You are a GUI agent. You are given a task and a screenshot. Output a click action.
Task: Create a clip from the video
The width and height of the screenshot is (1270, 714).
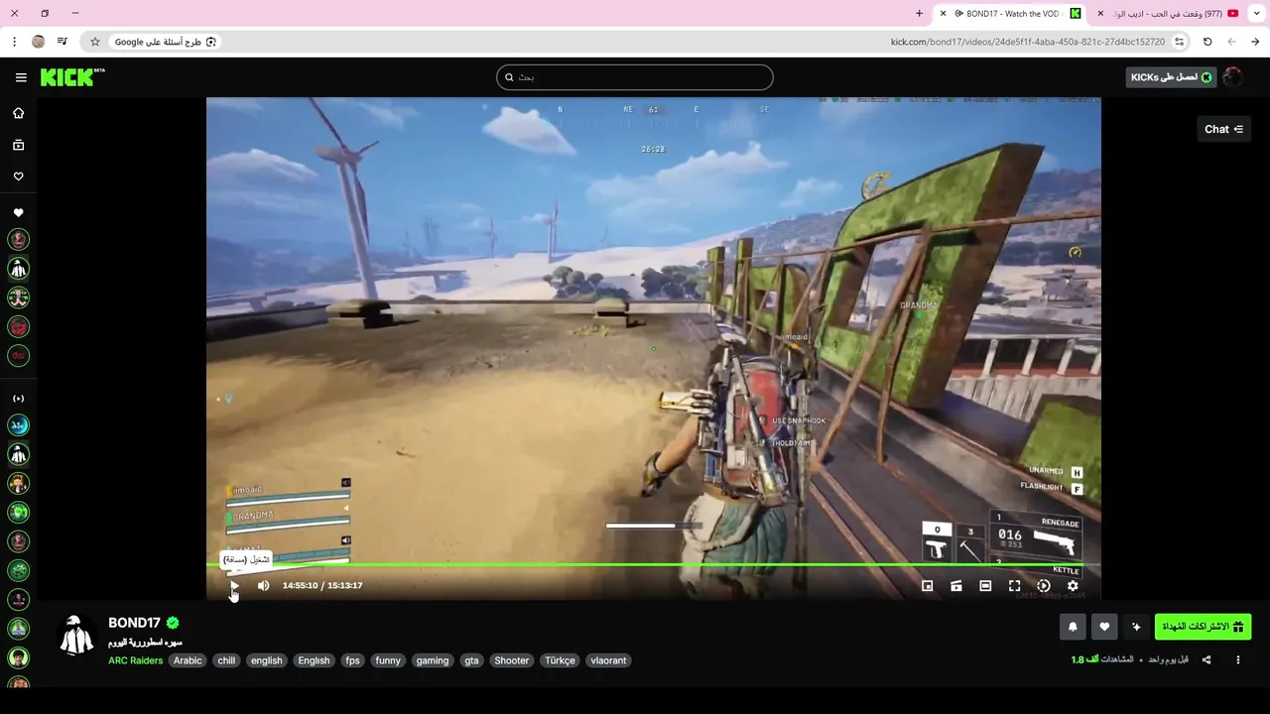[956, 586]
